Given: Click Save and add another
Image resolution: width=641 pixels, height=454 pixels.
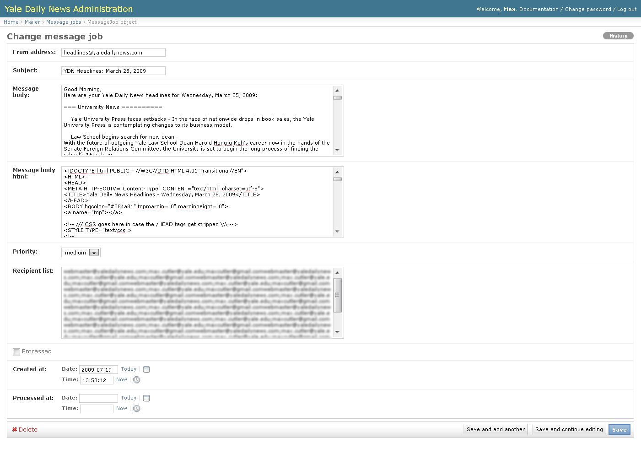Looking at the screenshot, I should 496,429.
